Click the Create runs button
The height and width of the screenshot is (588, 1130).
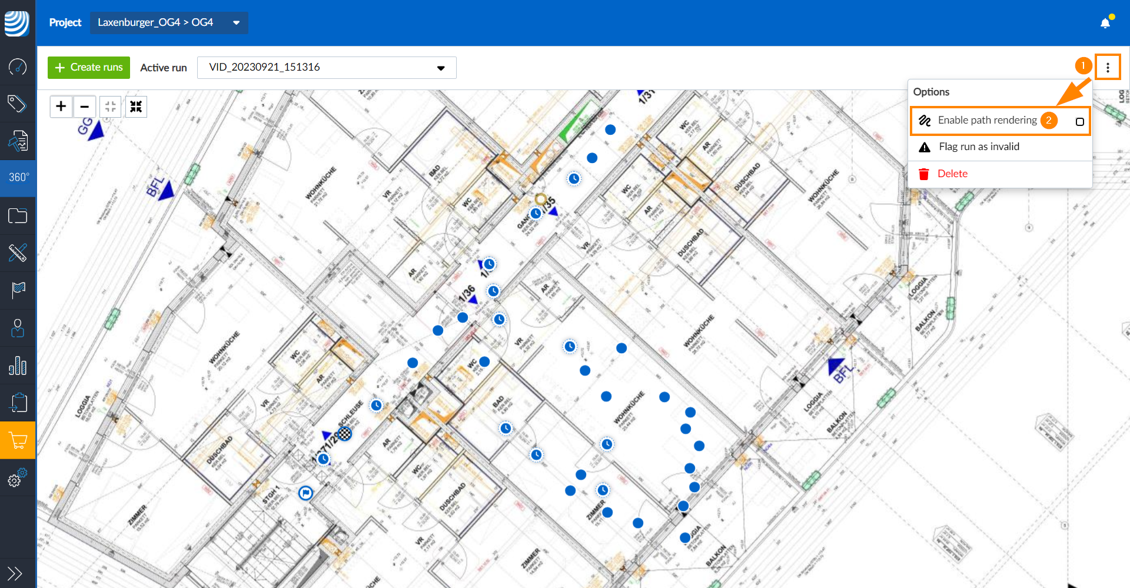coord(89,68)
